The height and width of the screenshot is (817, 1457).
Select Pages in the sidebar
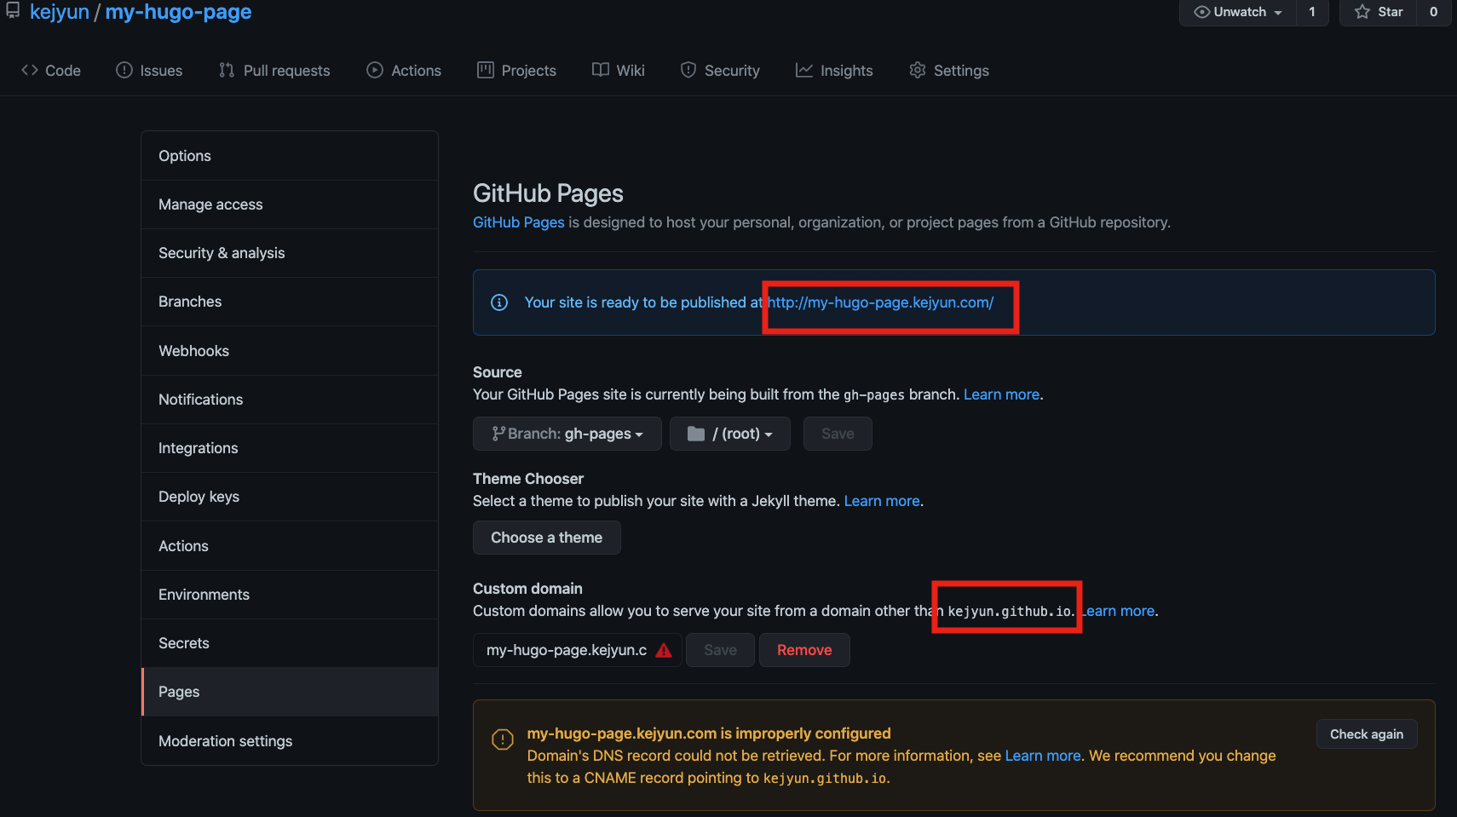click(x=290, y=692)
